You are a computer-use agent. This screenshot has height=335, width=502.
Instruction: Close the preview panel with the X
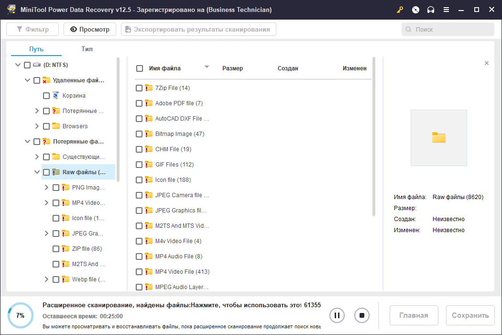tap(487, 63)
